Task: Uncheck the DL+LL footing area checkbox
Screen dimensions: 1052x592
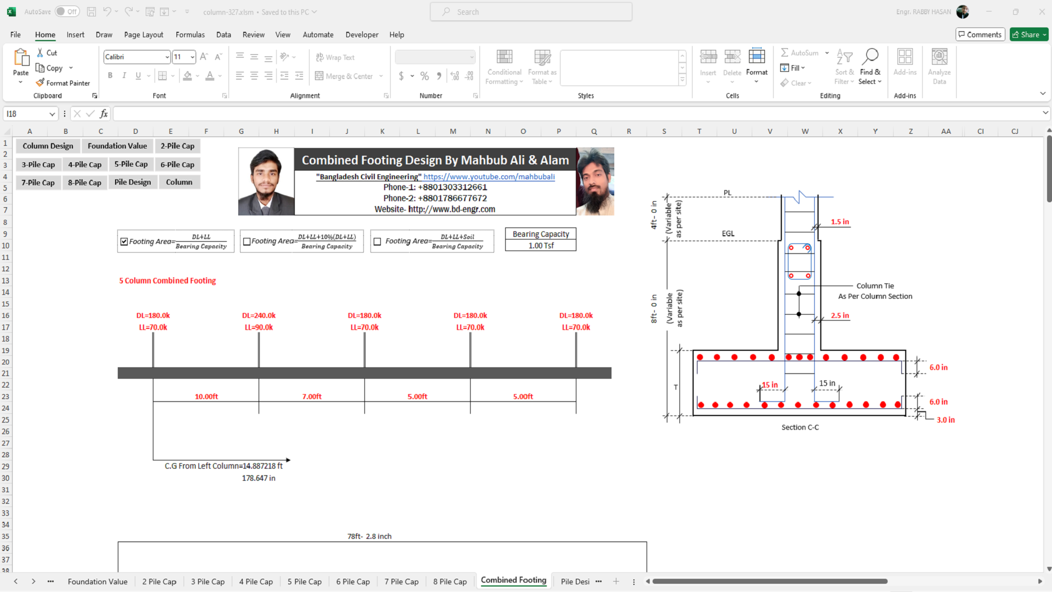Action: pos(124,242)
